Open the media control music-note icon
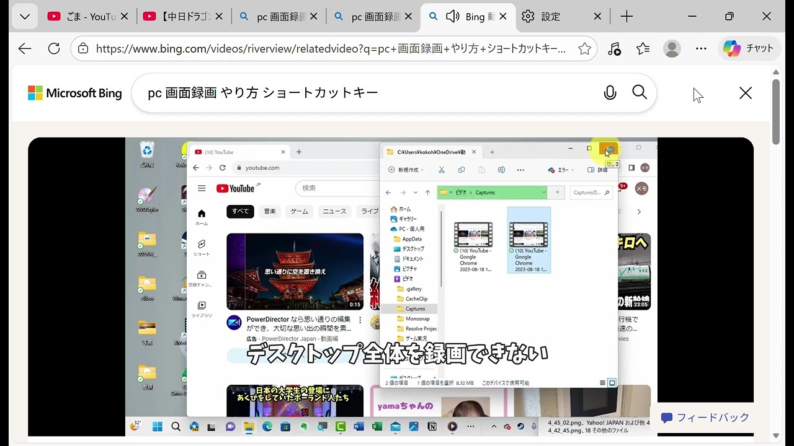Image resolution: width=794 pixels, height=446 pixels. (x=614, y=48)
